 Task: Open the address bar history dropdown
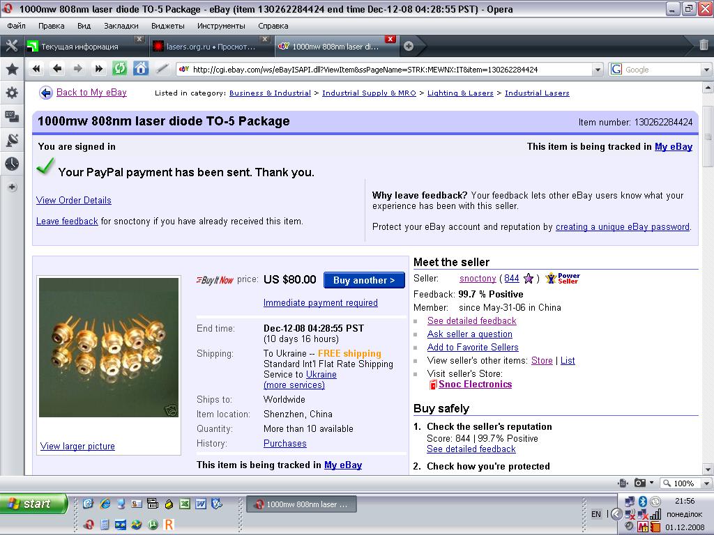click(598, 70)
